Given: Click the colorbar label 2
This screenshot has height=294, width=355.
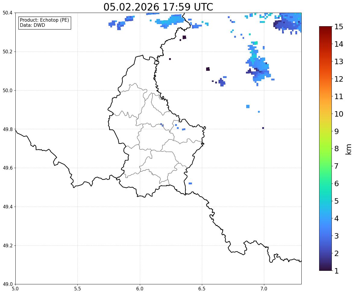Looking at the screenshot, I should pyautogui.click(x=337, y=253).
